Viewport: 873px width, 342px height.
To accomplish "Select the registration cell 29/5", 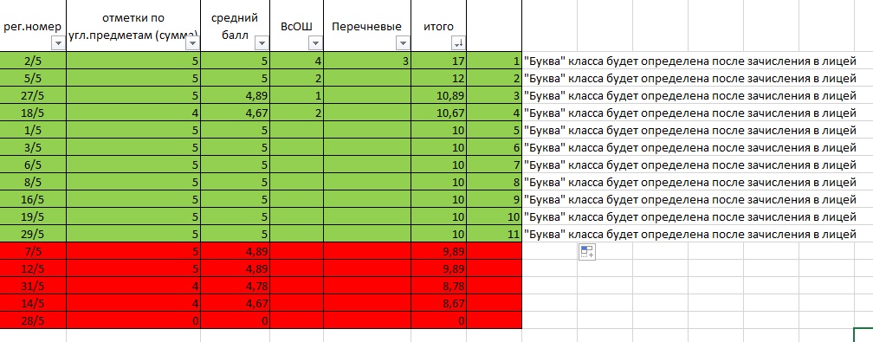I will click(x=33, y=234).
